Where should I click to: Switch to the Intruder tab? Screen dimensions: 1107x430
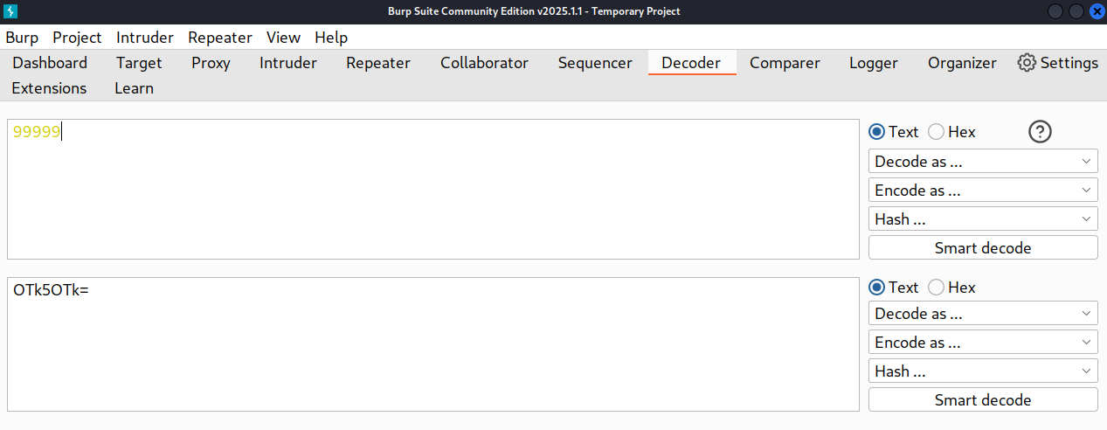[288, 63]
